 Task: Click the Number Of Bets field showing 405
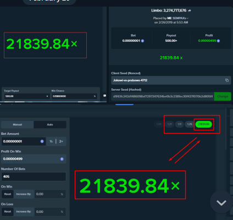[34, 177]
